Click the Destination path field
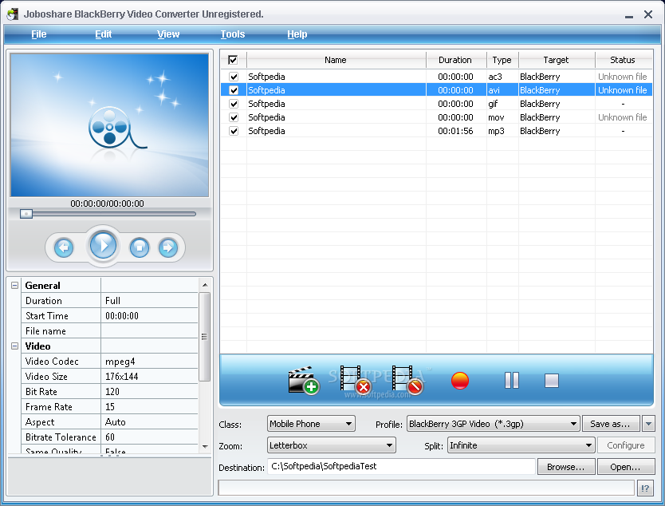665x506 pixels. click(x=401, y=466)
